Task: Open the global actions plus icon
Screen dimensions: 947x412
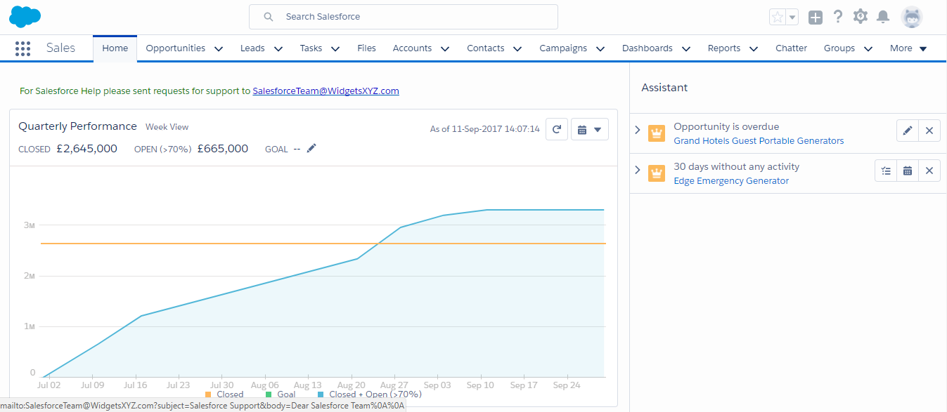Action: 816,18
